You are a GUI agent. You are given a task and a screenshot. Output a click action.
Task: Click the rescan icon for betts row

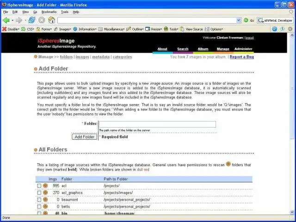(x=45, y=207)
